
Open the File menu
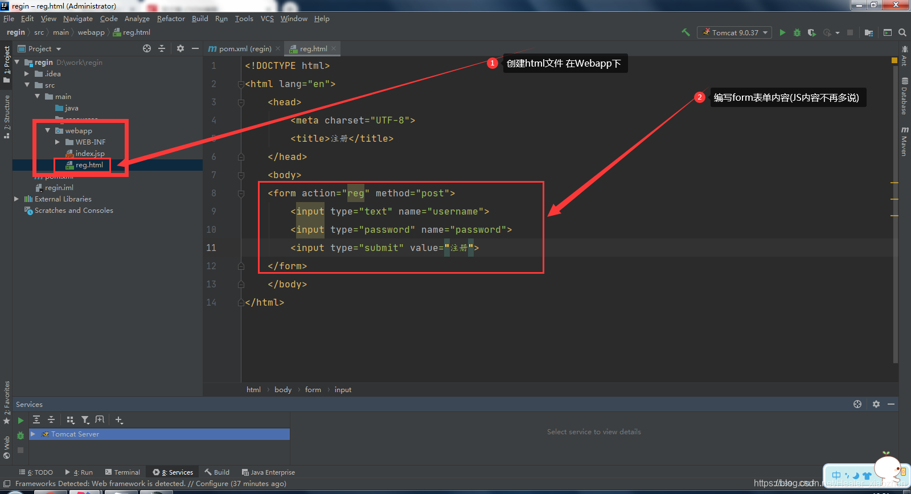click(x=9, y=18)
